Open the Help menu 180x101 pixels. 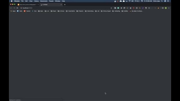click(x=63, y=1)
